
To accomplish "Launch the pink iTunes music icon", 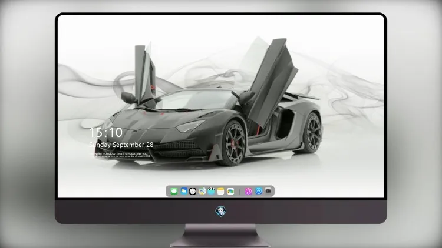I will click(x=248, y=192).
